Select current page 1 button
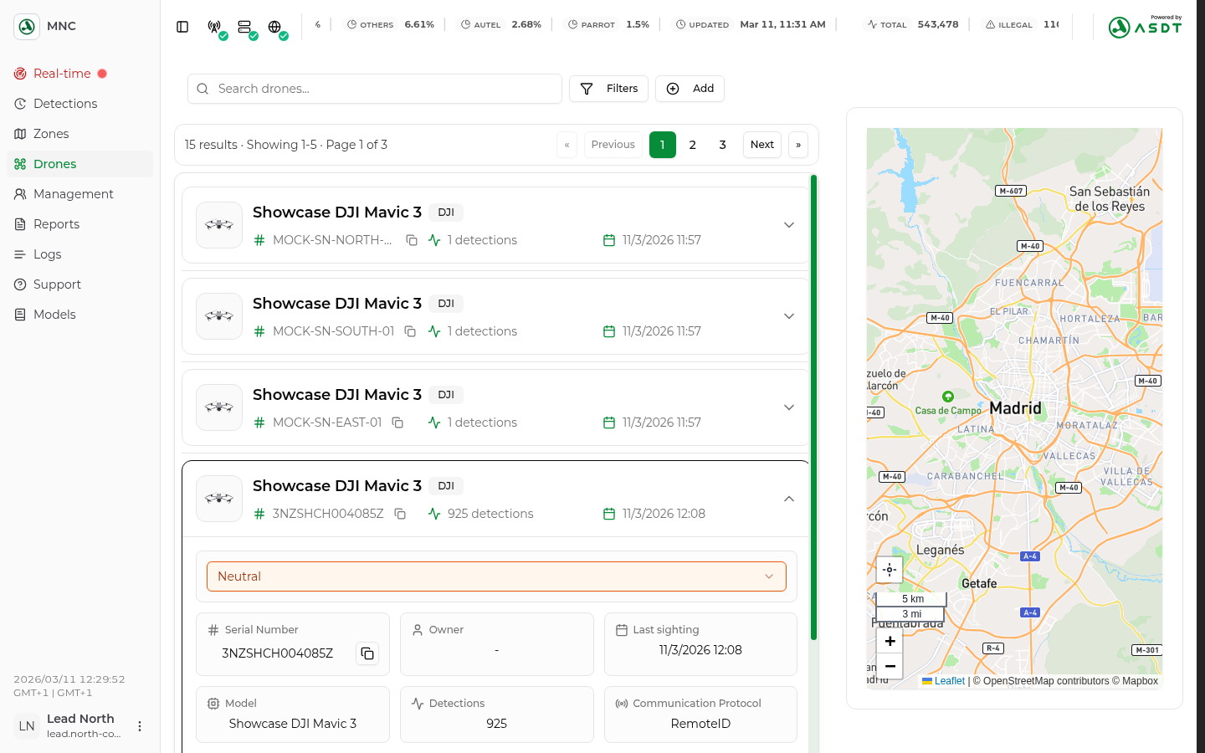This screenshot has height=753, width=1205. (663, 145)
